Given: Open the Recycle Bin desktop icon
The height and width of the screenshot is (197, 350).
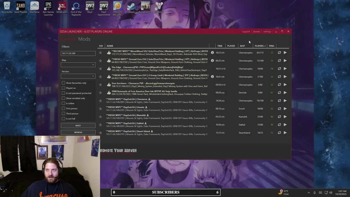Looking at the screenshot, I should coord(7,7).
